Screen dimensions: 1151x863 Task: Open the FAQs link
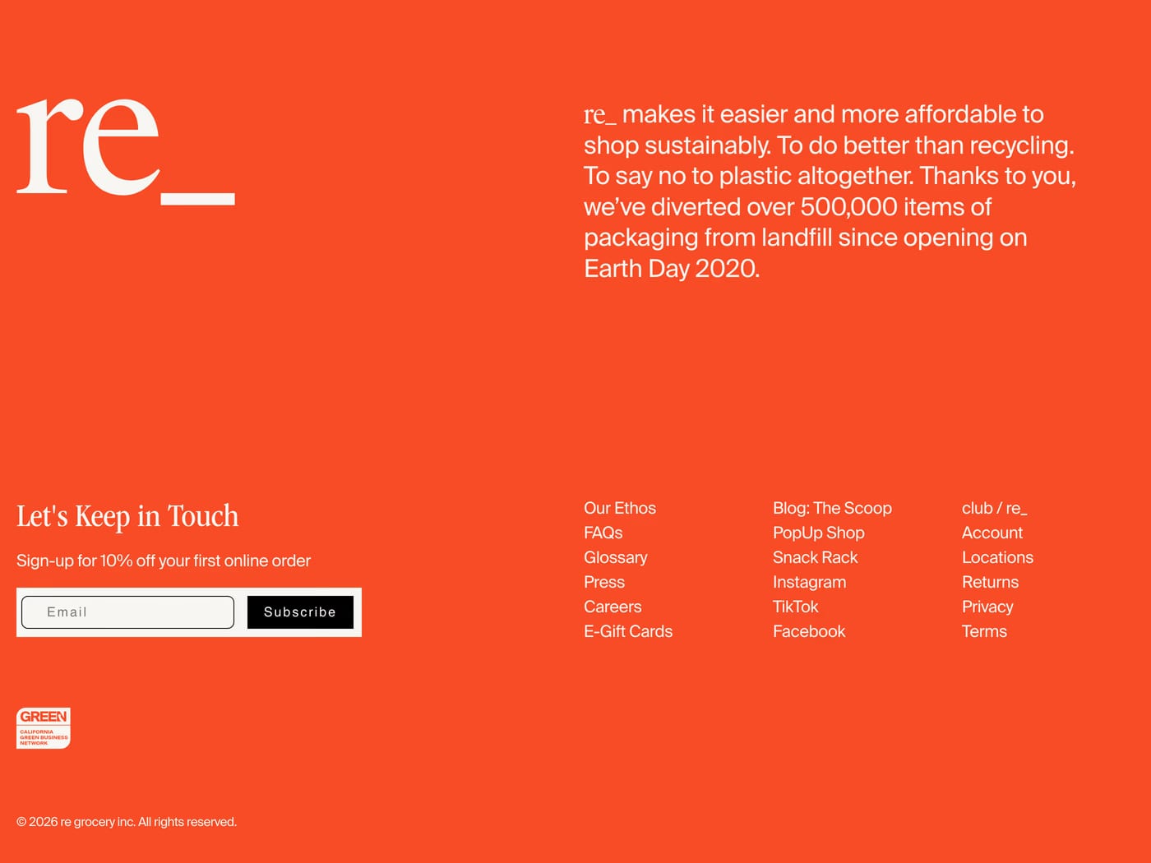point(603,533)
